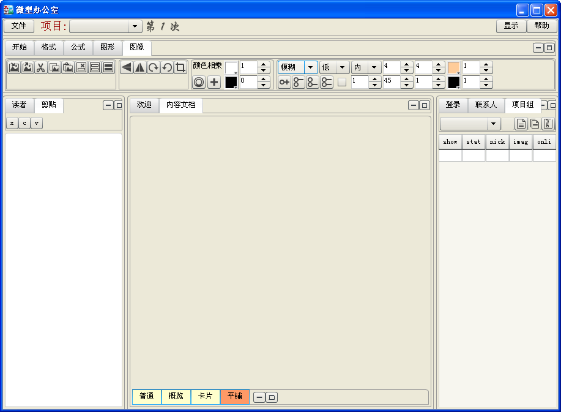Switch to the 公式 ribbon tab
This screenshot has width=561, height=412.
[x=78, y=47]
